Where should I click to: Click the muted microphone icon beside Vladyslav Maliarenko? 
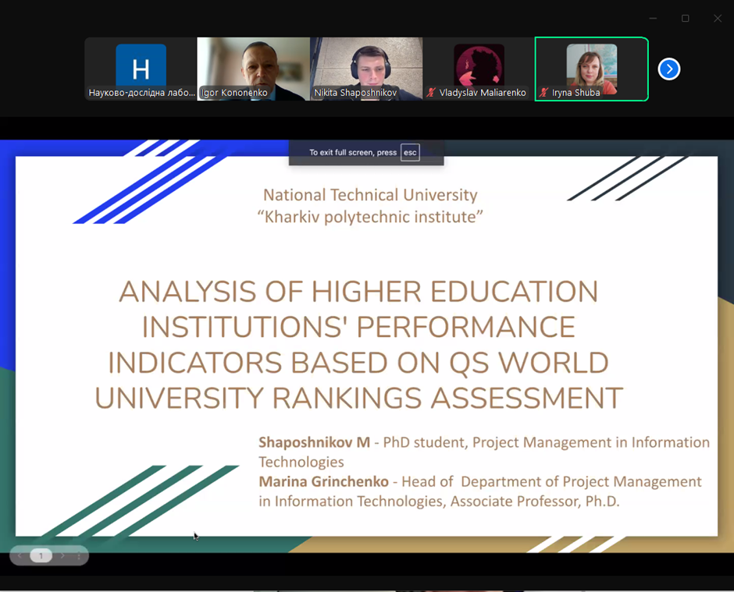[x=431, y=93]
